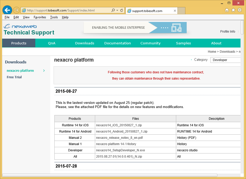The height and width of the screenshot is (179, 246).
Task: Click the 2015-07-28 release heading
Action: [66, 166]
